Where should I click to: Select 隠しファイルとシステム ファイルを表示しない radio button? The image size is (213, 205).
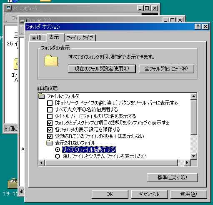coord(58,156)
